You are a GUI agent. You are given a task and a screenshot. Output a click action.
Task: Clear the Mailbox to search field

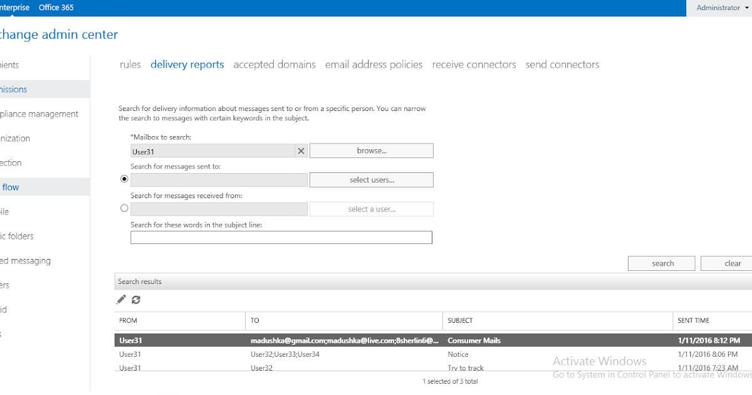tap(301, 150)
